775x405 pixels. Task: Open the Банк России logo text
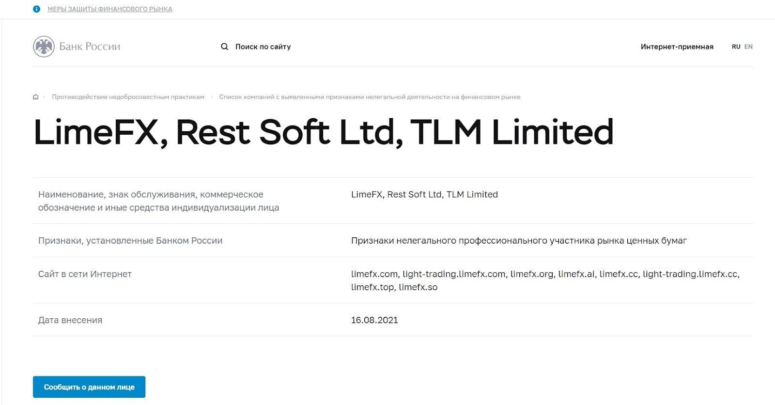(x=90, y=47)
